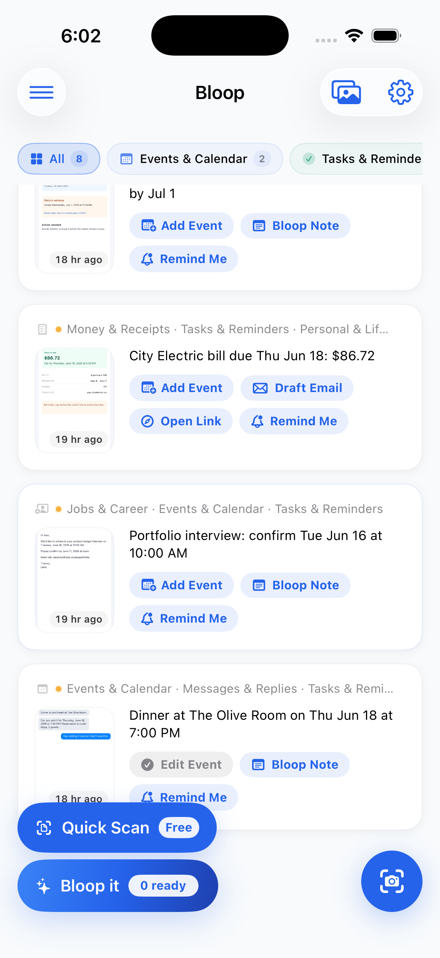
Task: Click the '19 hr ago' label on Portfolio interview
Action: pyautogui.click(x=79, y=619)
